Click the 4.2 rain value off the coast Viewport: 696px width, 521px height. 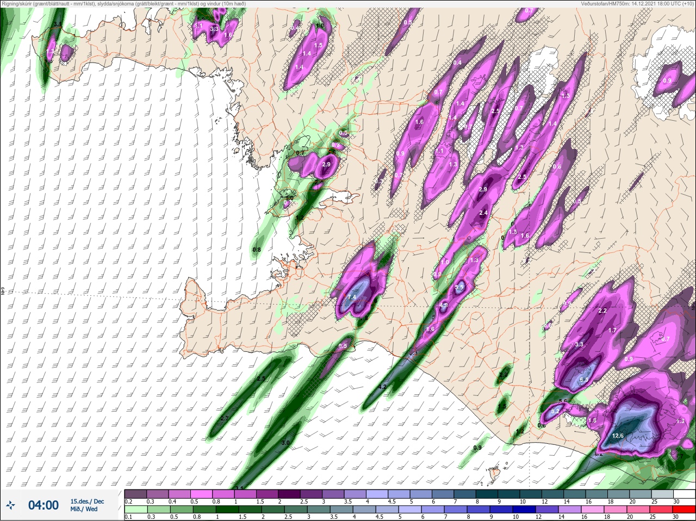[x=382, y=387]
